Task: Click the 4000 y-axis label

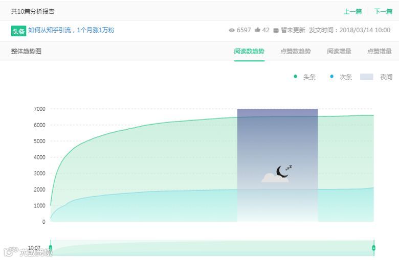Action: [39, 157]
